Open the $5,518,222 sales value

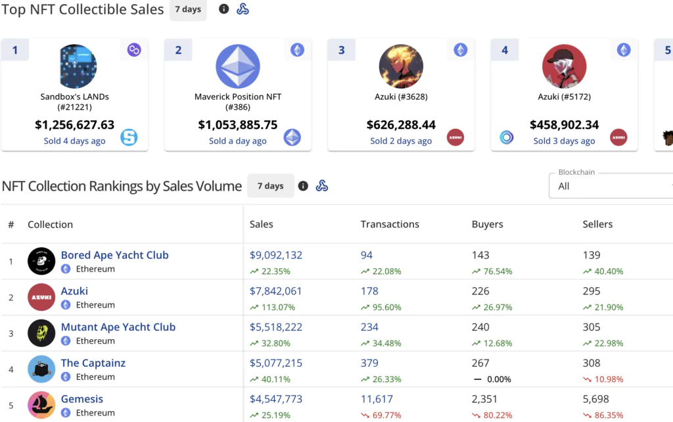point(276,327)
